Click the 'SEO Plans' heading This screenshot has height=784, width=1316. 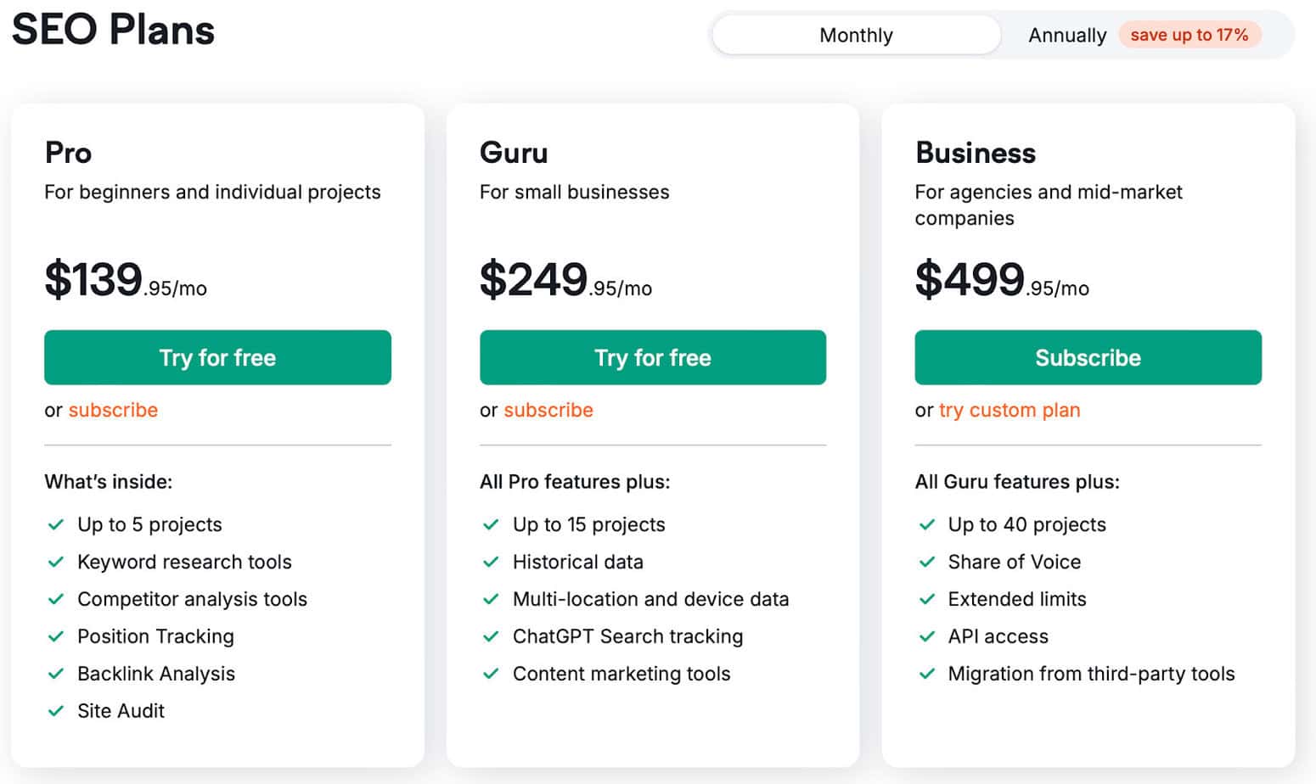point(113,30)
